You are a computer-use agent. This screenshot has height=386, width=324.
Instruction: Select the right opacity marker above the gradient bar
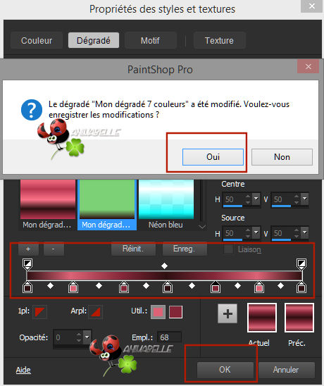pyautogui.click(x=301, y=264)
